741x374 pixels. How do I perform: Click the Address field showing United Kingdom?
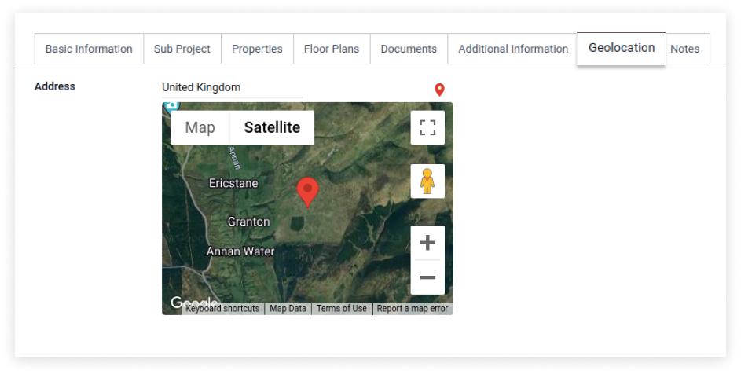(231, 87)
